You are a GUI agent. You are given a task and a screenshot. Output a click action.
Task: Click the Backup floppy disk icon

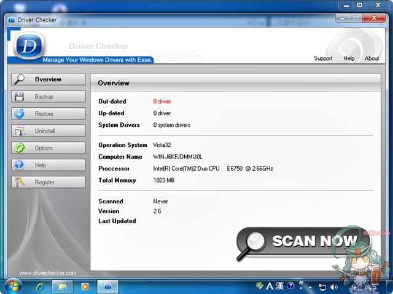[19, 97]
